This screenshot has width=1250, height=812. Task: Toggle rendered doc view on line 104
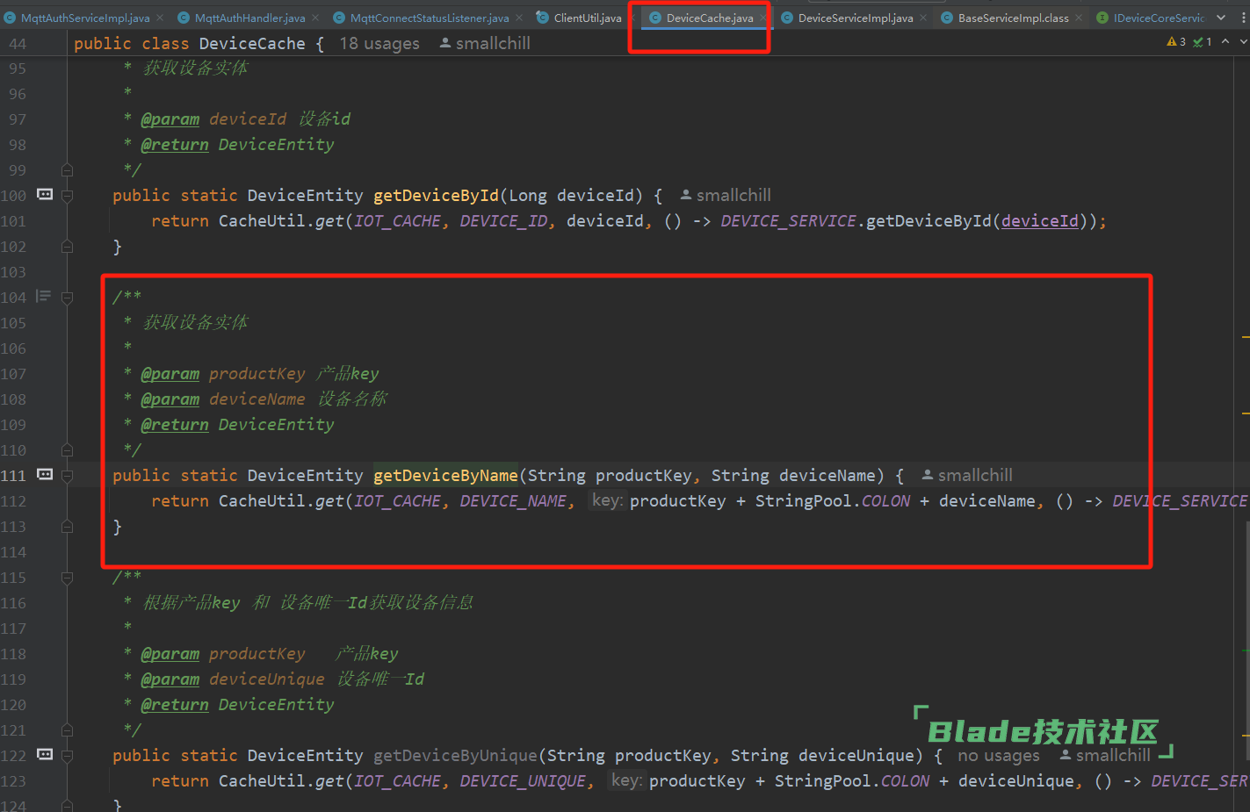point(43,297)
